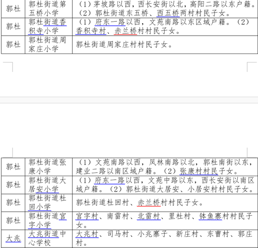Click the 郭杜街道周家庄小学 school cell
The height and width of the screenshot is (248, 258).
[49, 45]
